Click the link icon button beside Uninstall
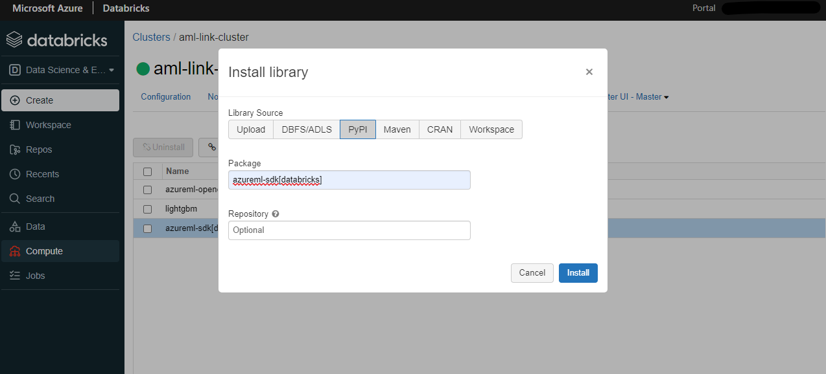The image size is (826, 374). [x=211, y=148]
